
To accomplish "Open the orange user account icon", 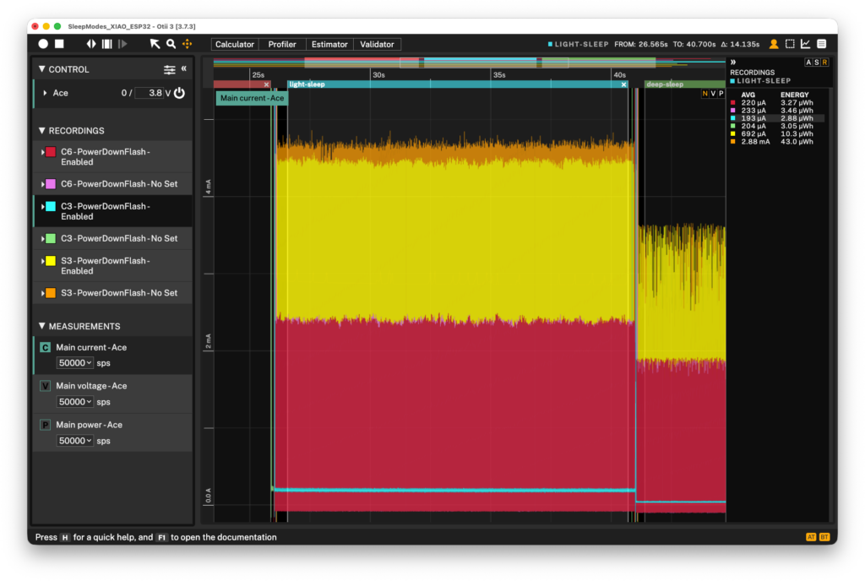I will tap(774, 44).
